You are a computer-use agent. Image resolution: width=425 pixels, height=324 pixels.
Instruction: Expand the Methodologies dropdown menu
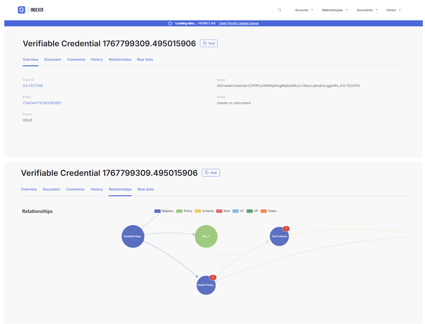click(334, 10)
